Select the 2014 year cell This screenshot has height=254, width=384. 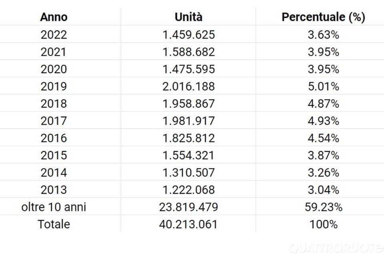pyautogui.click(x=54, y=173)
